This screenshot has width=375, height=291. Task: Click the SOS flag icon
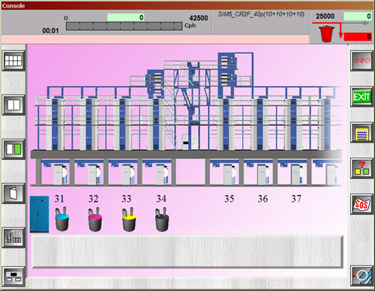[x=361, y=204]
